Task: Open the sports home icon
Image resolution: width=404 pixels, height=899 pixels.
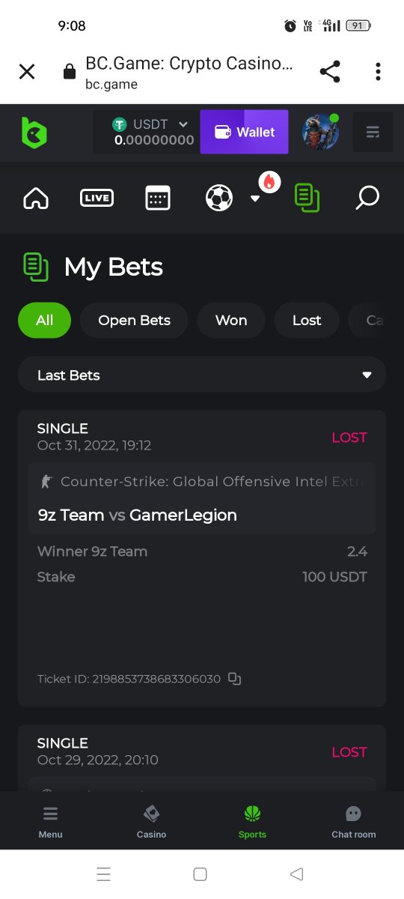Action: tap(36, 198)
